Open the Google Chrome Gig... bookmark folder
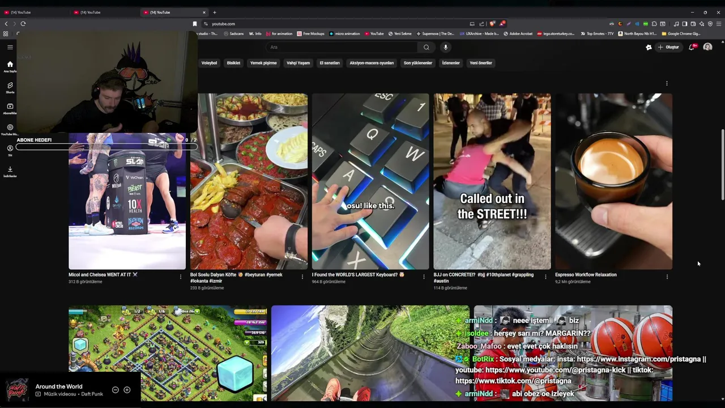This screenshot has height=408, width=725. point(681,33)
